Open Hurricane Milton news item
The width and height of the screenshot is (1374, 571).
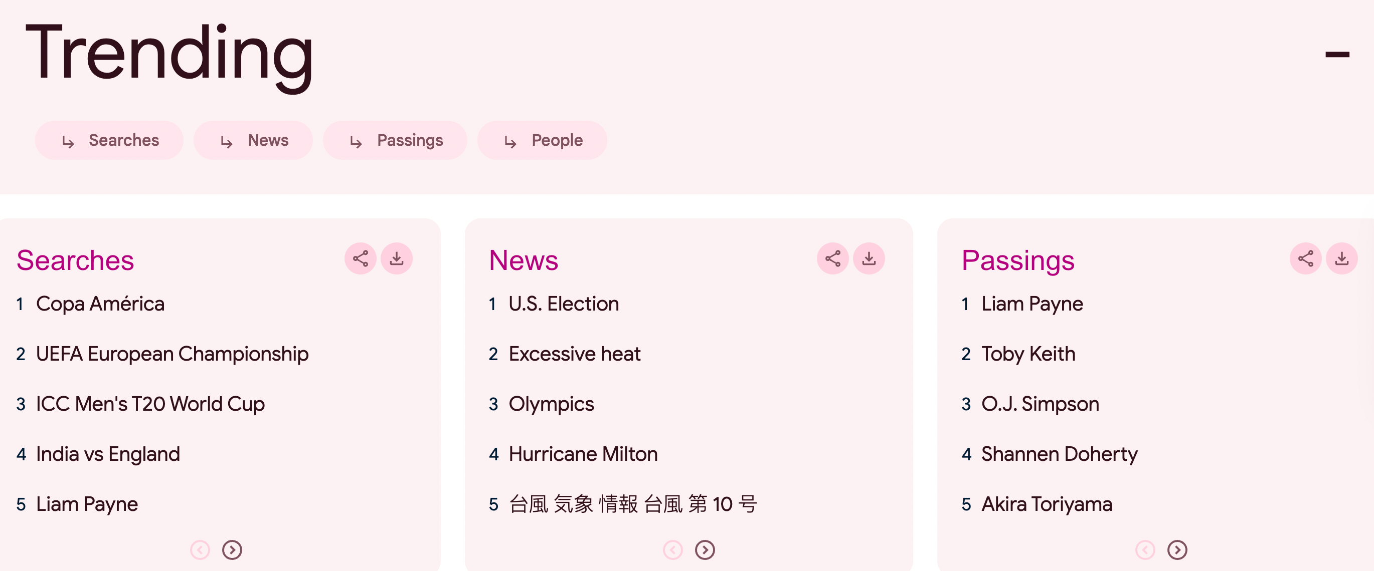tap(583, 454)
